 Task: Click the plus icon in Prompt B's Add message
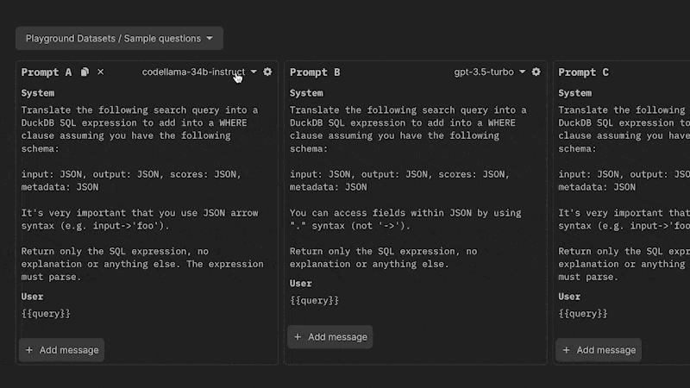pyautogui.click(x=298, y=337)
